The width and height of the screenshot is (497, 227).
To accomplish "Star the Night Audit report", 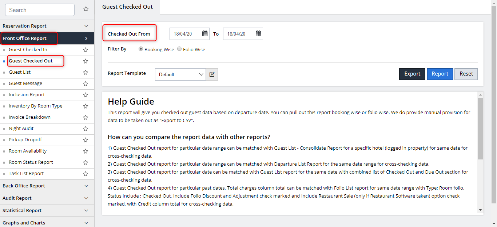I will tap(86, 129).
